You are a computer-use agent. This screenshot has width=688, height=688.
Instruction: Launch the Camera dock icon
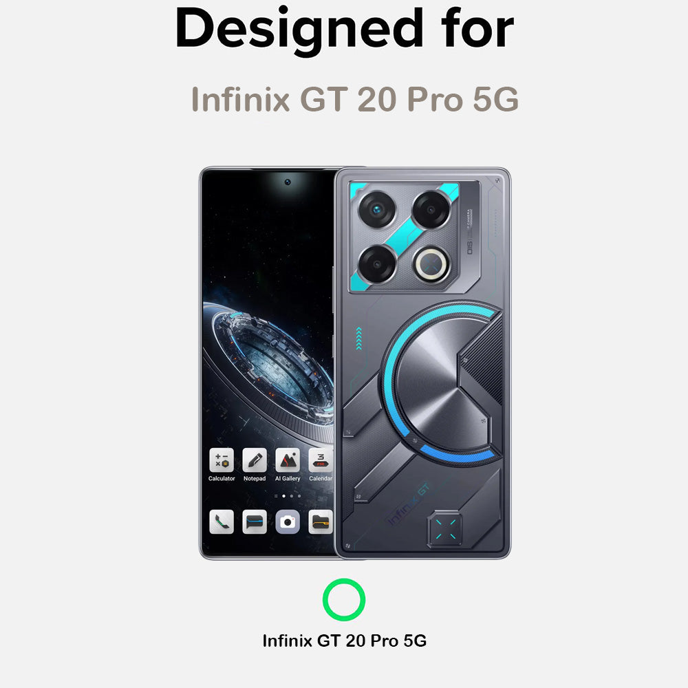[288, 522]
